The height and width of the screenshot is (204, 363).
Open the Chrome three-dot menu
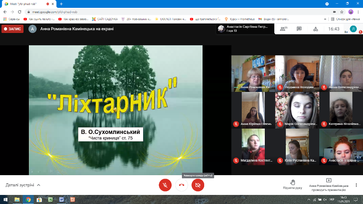tap(358, 12)
